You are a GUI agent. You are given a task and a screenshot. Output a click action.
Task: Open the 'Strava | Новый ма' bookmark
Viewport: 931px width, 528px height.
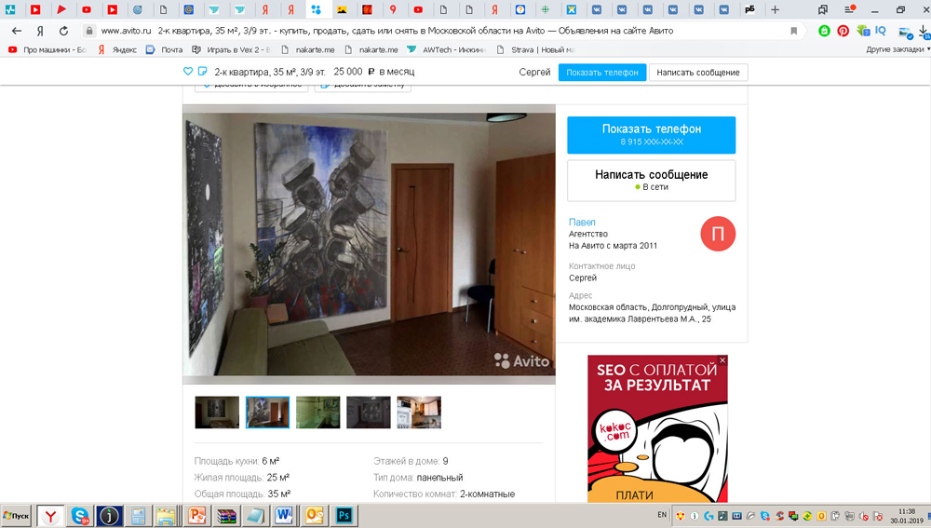pos(535,50)
